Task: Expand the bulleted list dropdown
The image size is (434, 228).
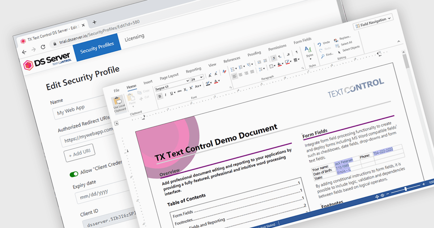Action: [x=236, y=68]
